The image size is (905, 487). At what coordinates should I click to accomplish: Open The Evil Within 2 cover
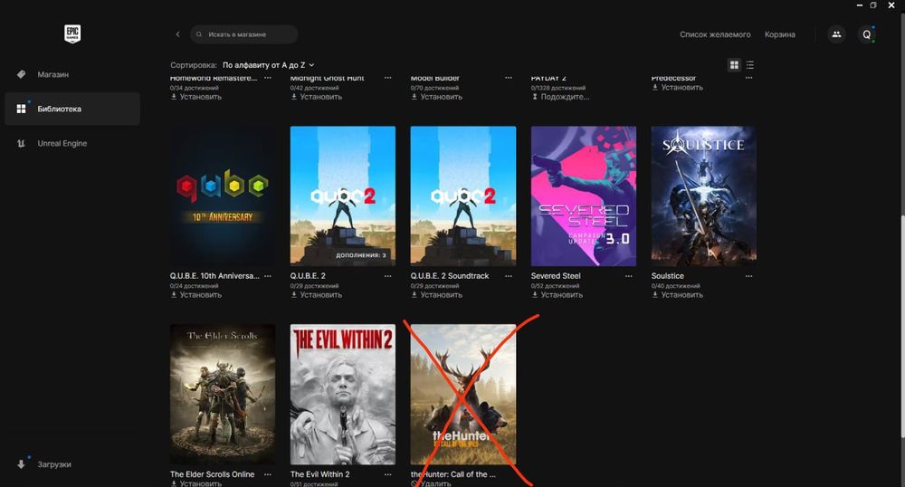(343, 394)
